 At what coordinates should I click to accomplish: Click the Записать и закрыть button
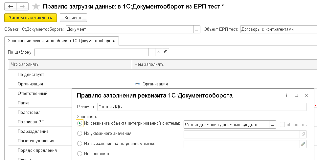pyautogui.click(x=31, y=18)
